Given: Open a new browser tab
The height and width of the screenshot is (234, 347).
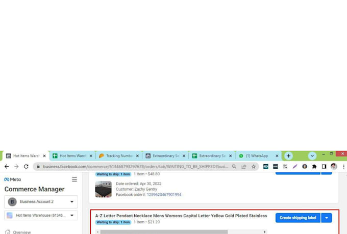Looking at the screenshot, I should 288,156.
